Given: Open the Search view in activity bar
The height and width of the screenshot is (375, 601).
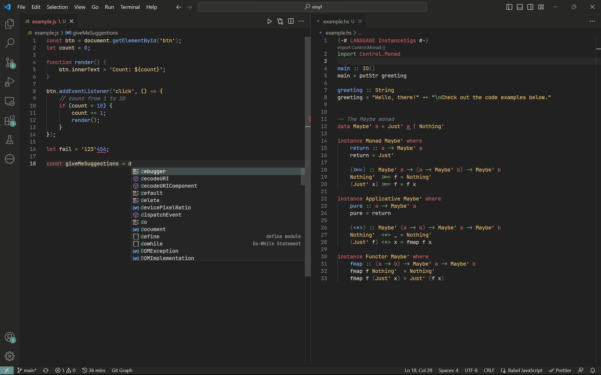Looking at the screenshot, I should pos(10,43).
